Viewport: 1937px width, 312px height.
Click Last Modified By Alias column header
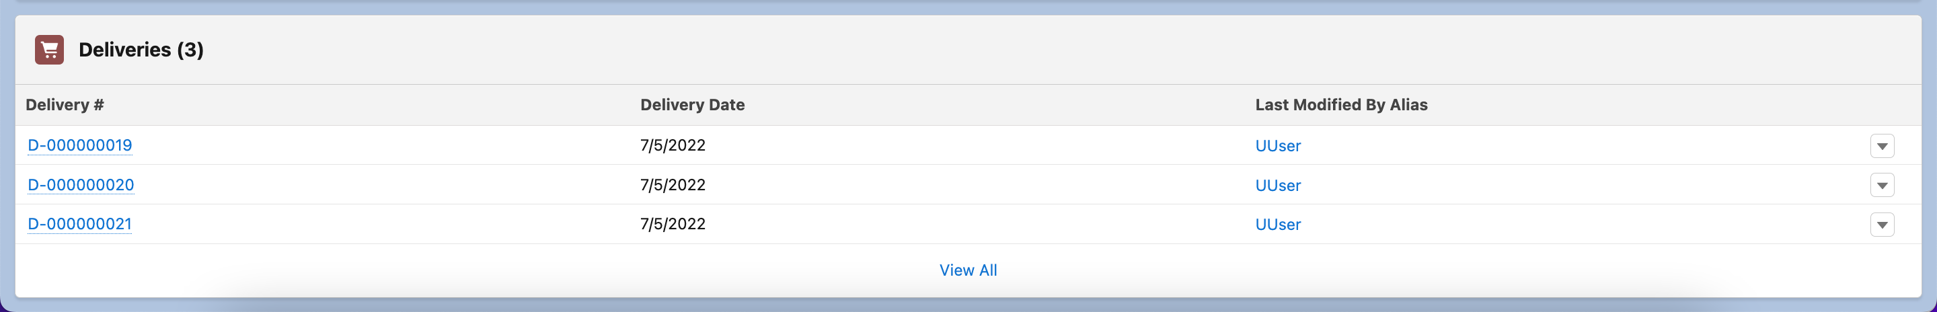pos(1340,104)
